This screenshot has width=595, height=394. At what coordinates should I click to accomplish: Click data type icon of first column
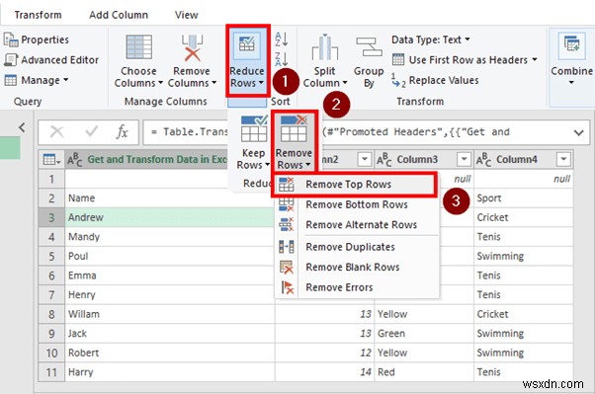pos(75,160)
